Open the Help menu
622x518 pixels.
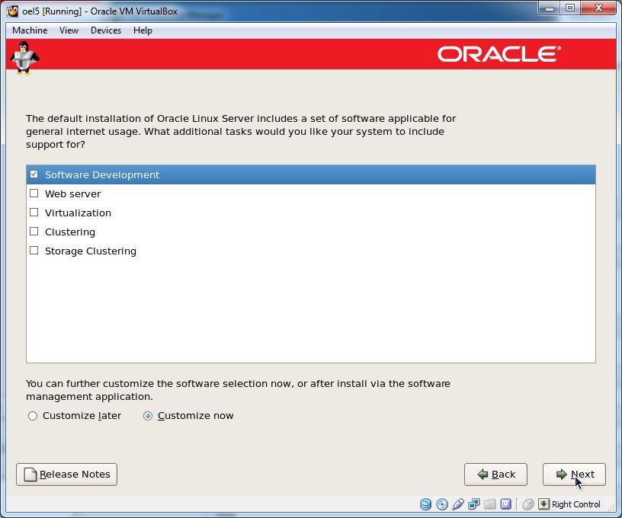[143, 30]
